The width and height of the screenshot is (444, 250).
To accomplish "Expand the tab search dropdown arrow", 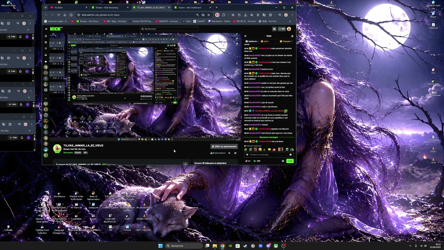I will [46, 7].
